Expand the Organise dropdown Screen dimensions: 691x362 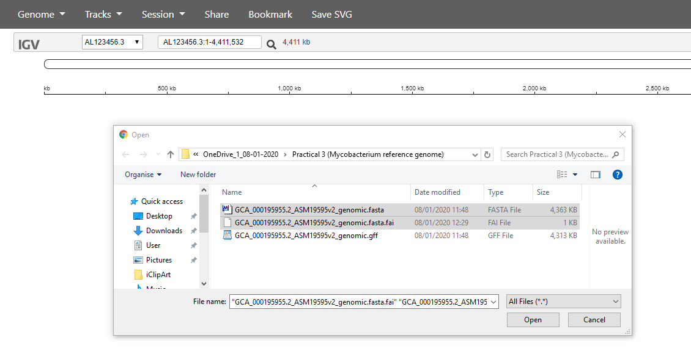pyautogui.click(x=143, y=175)
